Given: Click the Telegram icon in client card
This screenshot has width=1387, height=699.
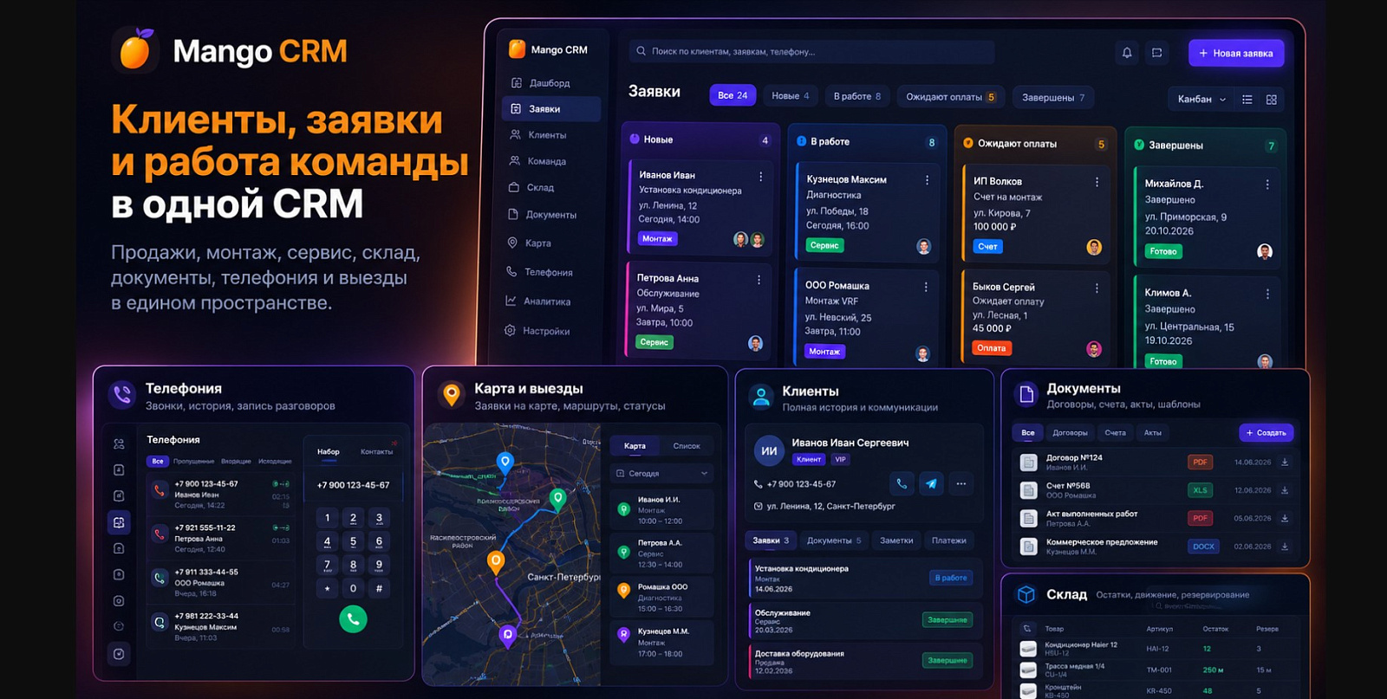Looking at the screenshot, I should (931, 484).
